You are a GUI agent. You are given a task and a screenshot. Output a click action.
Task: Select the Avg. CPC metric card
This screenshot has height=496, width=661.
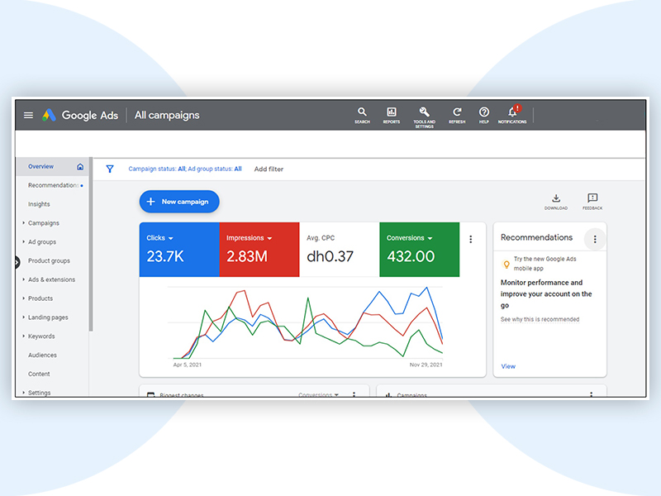(x=339, y=250)
